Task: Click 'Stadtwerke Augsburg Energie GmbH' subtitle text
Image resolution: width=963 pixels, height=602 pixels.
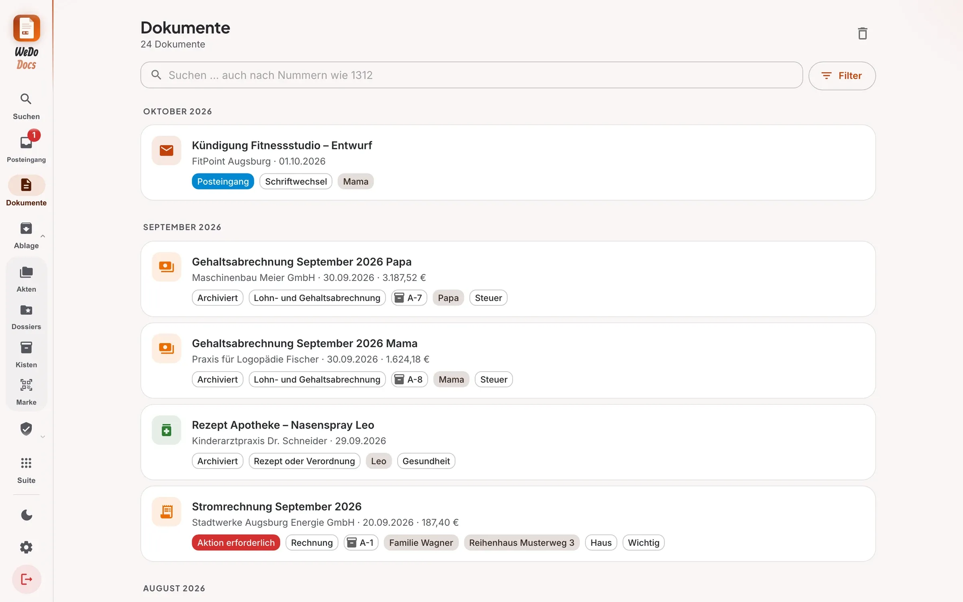Action: 273,522
